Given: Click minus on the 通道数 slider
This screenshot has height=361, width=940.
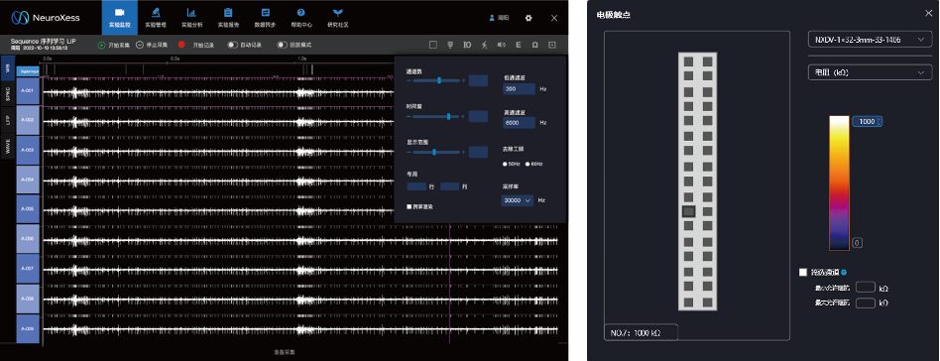Looking at the screenshot, I should pyautogui.click(x=409, y=80).
